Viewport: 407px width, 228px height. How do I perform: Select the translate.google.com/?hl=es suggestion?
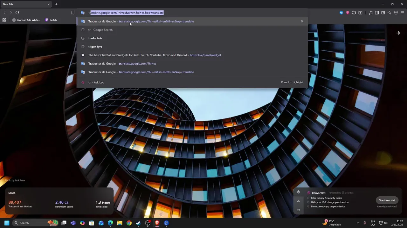click(x=192, y=63)
